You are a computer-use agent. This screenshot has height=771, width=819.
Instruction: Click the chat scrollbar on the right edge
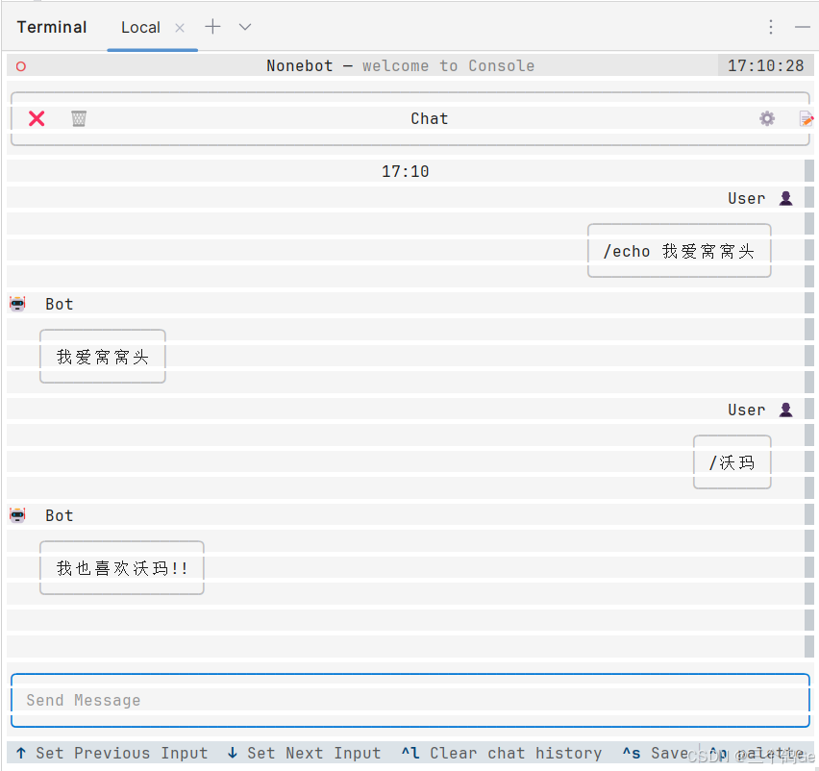coord(809,385)
